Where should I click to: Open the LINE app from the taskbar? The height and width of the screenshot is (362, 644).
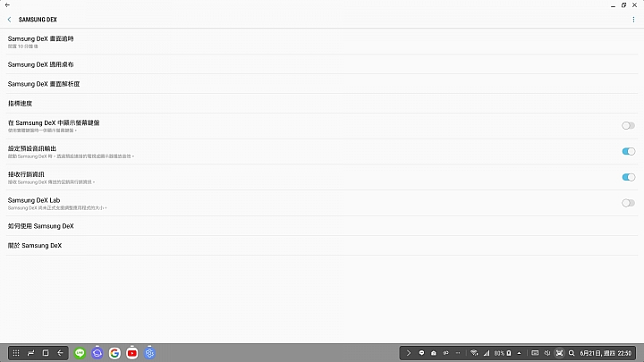coord(80,353)
